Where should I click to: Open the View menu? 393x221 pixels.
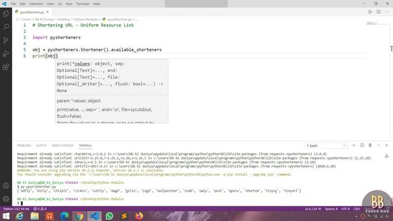click(50, 4)
